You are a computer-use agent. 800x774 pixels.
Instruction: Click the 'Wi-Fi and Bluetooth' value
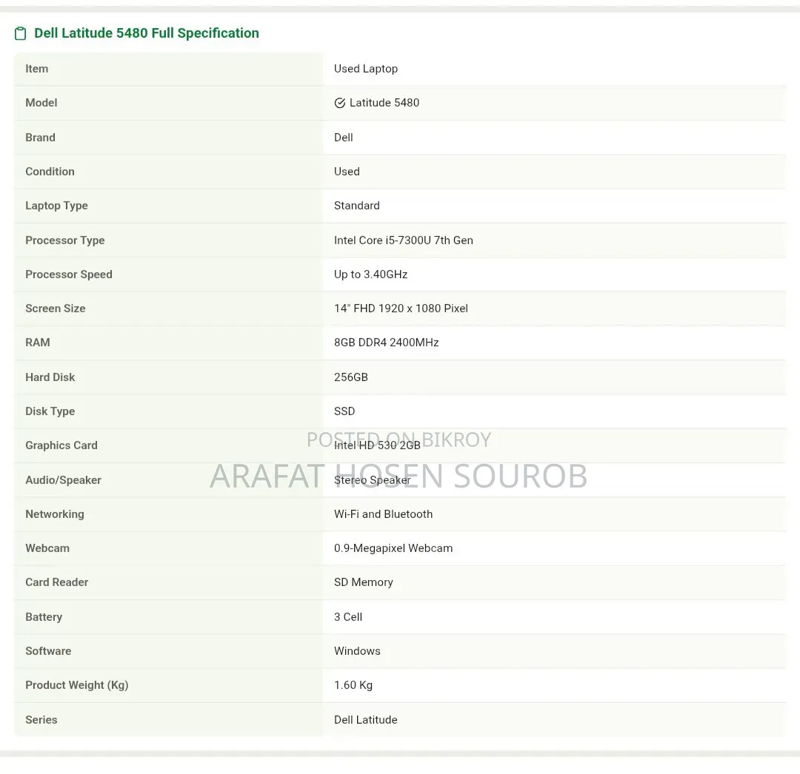coord(383,514)
